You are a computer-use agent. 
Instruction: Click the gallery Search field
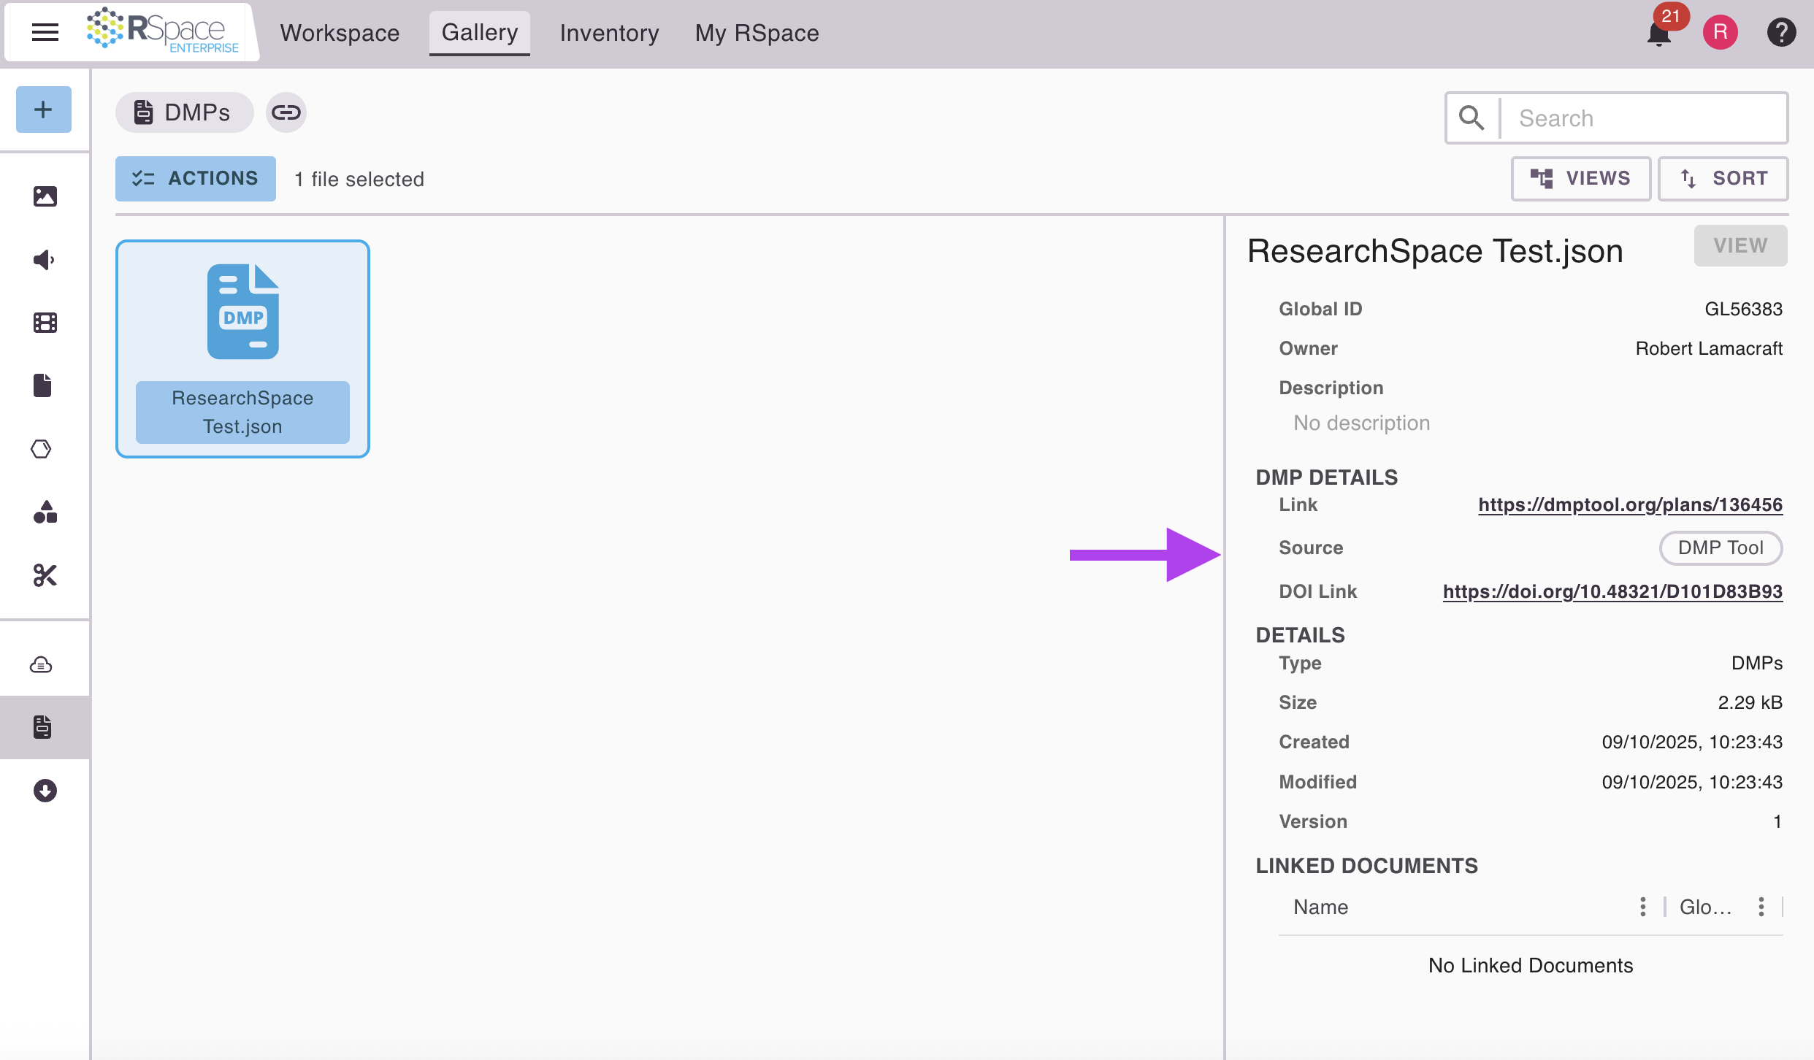(1643, 118)
